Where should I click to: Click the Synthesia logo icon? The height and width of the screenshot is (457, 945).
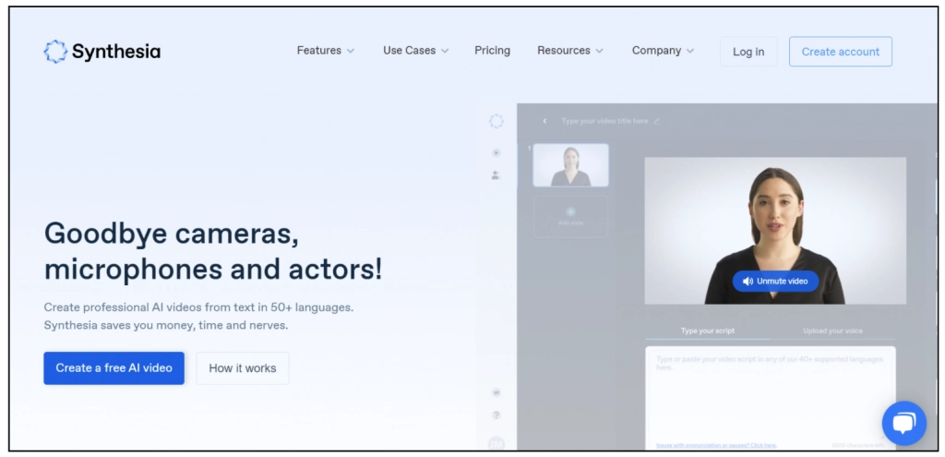55,52
